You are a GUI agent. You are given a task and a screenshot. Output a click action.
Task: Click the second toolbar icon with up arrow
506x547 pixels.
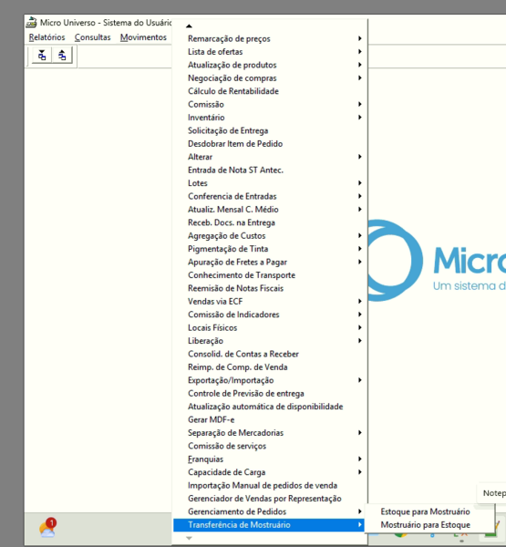click(x=62, y=56)
